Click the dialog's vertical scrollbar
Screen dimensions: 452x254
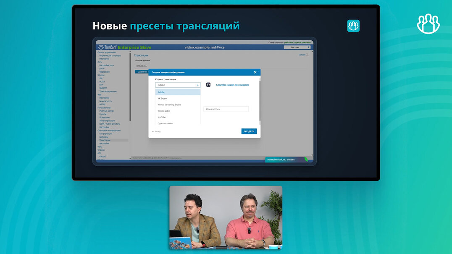point(260,101)
